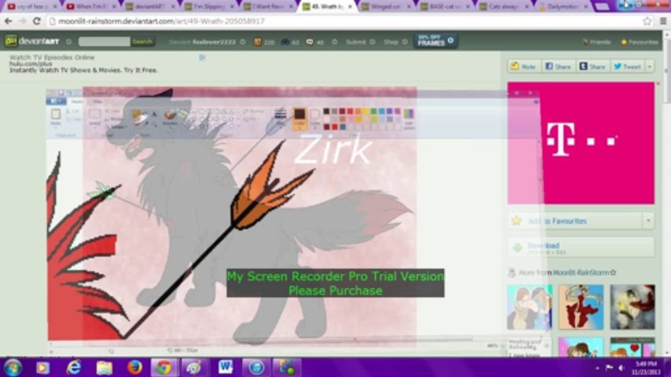Image resolution: width=671 pixels, height=377 pixels.
Task: Click the address bar URL
Action: coord(162,21)
